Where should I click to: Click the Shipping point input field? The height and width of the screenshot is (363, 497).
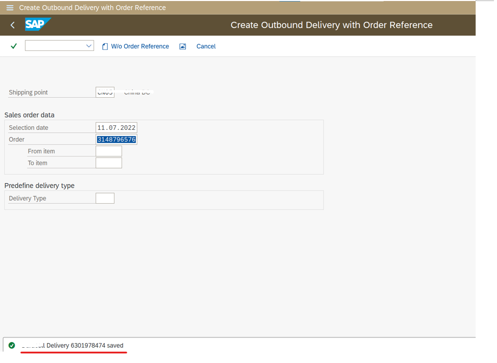coord(105,92)
